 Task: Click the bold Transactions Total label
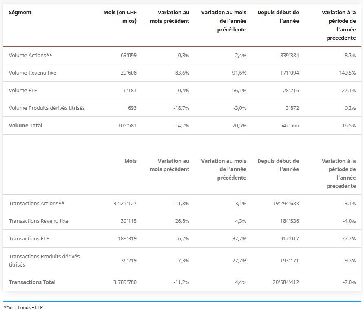tap(32, 282)
